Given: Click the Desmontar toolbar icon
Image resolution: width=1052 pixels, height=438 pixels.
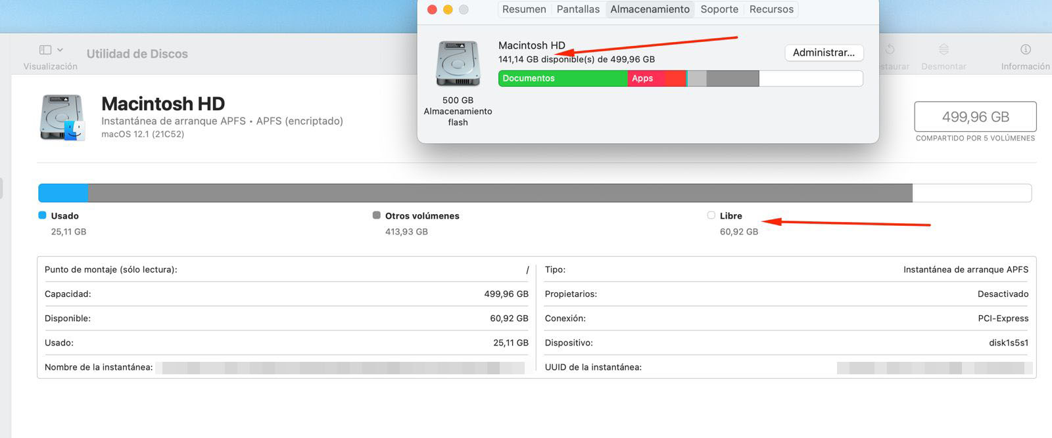Looking at the screenshot, I should pyautogui.click(x=944, y=50).
